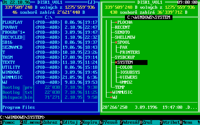Click the command line prompt C:\WINDOWS\SYSTEM>

pos(22,117)
